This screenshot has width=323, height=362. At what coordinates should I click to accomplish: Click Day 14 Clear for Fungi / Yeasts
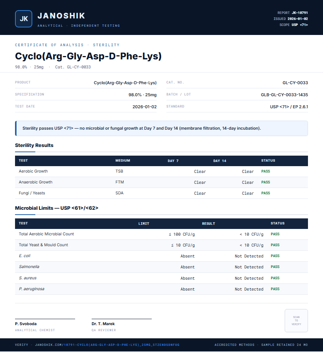point(248,193)
